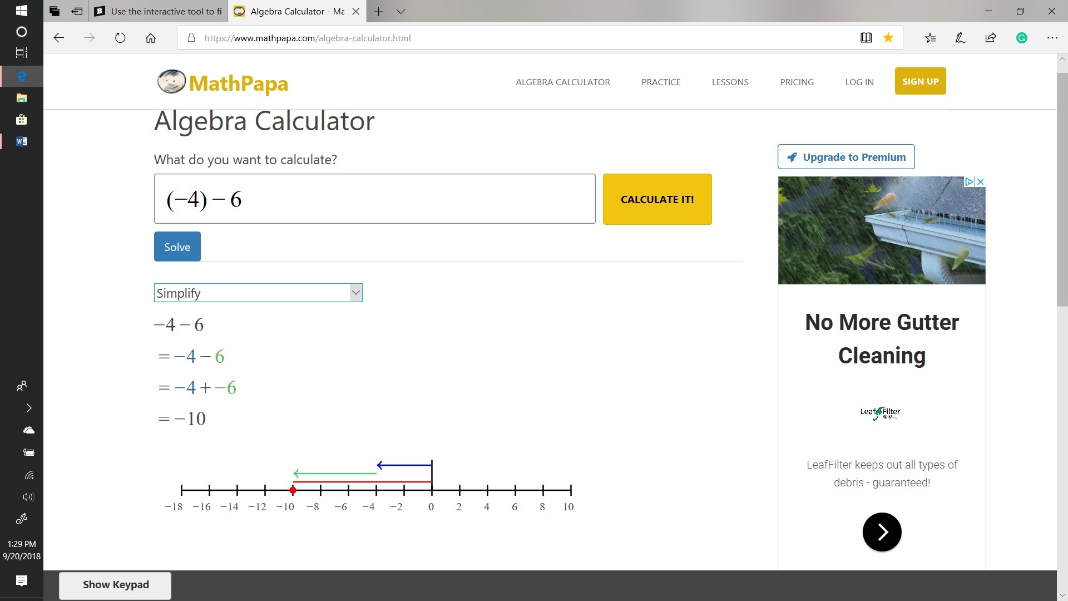Click the add notes pen icon
This screenshot has width=1068, height=601.
960,38
